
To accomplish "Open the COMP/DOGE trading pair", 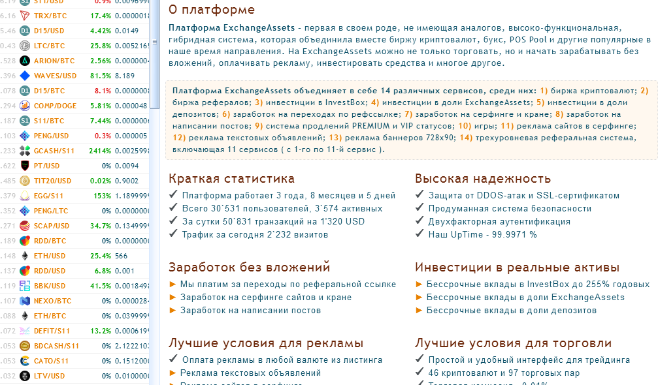I will (x=55, y=106).
